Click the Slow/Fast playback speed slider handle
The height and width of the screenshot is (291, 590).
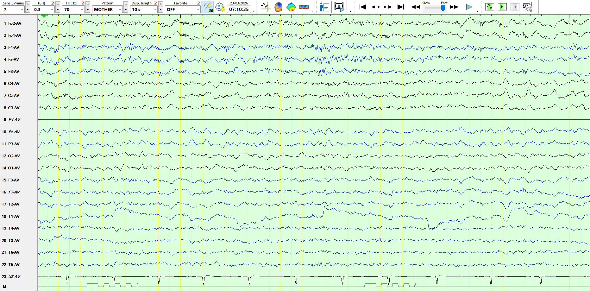point(443,8)
